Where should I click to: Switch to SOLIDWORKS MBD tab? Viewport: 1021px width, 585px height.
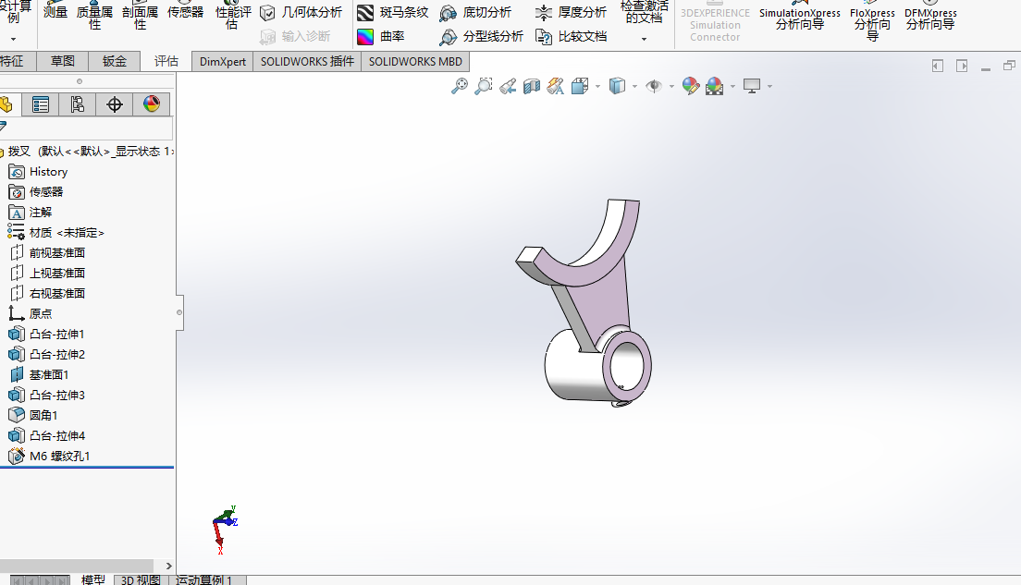(x=415, y=61)
